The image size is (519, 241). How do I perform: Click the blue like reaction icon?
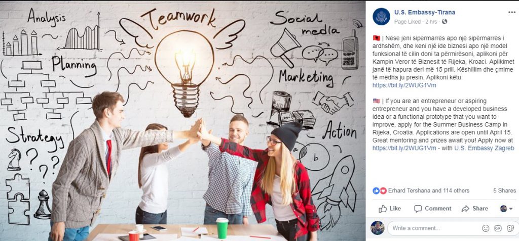pos(376,190)
